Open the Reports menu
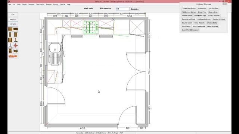 (x=49, y=4)
